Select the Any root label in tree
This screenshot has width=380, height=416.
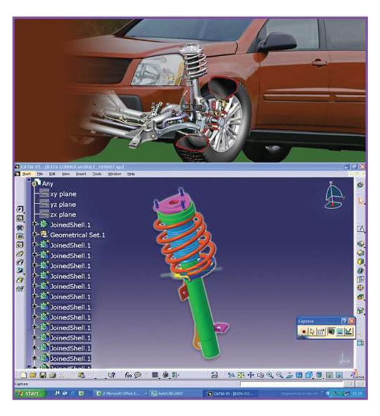(x=47, y=184)
